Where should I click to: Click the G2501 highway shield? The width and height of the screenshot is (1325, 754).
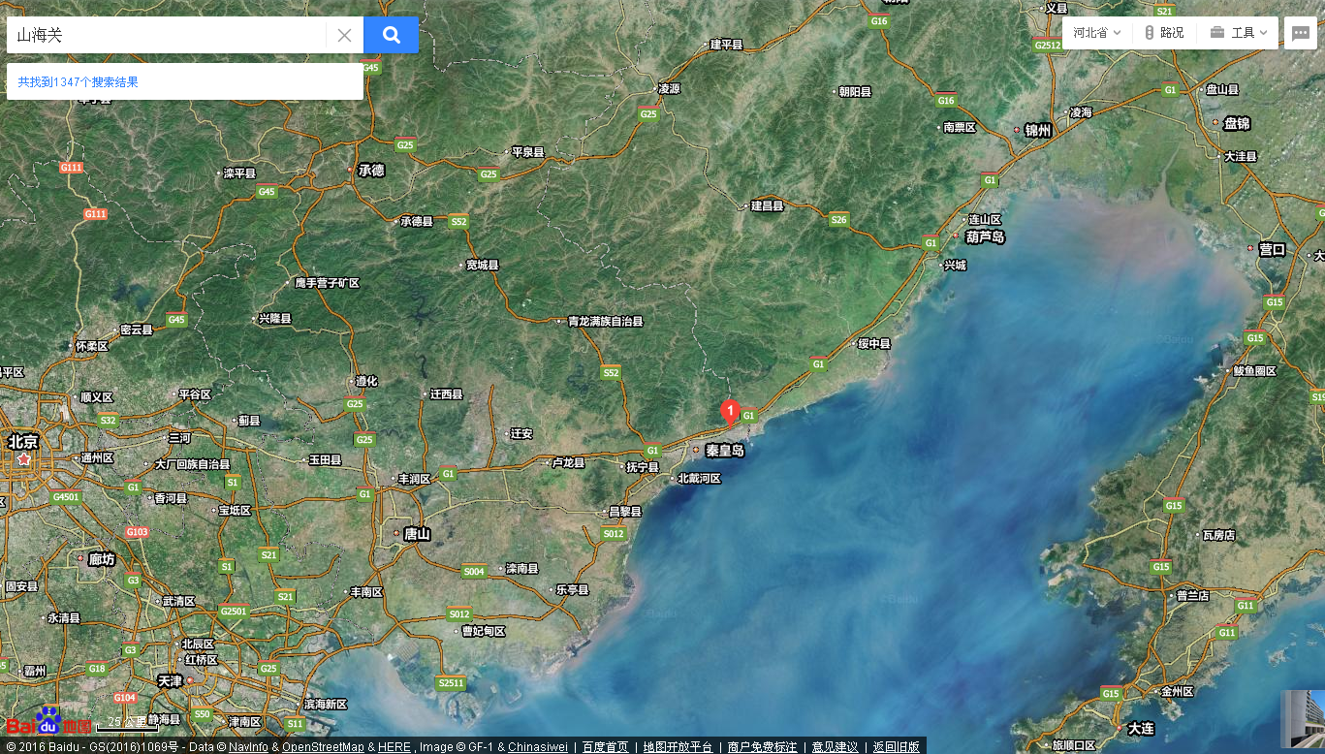[234, 612]
